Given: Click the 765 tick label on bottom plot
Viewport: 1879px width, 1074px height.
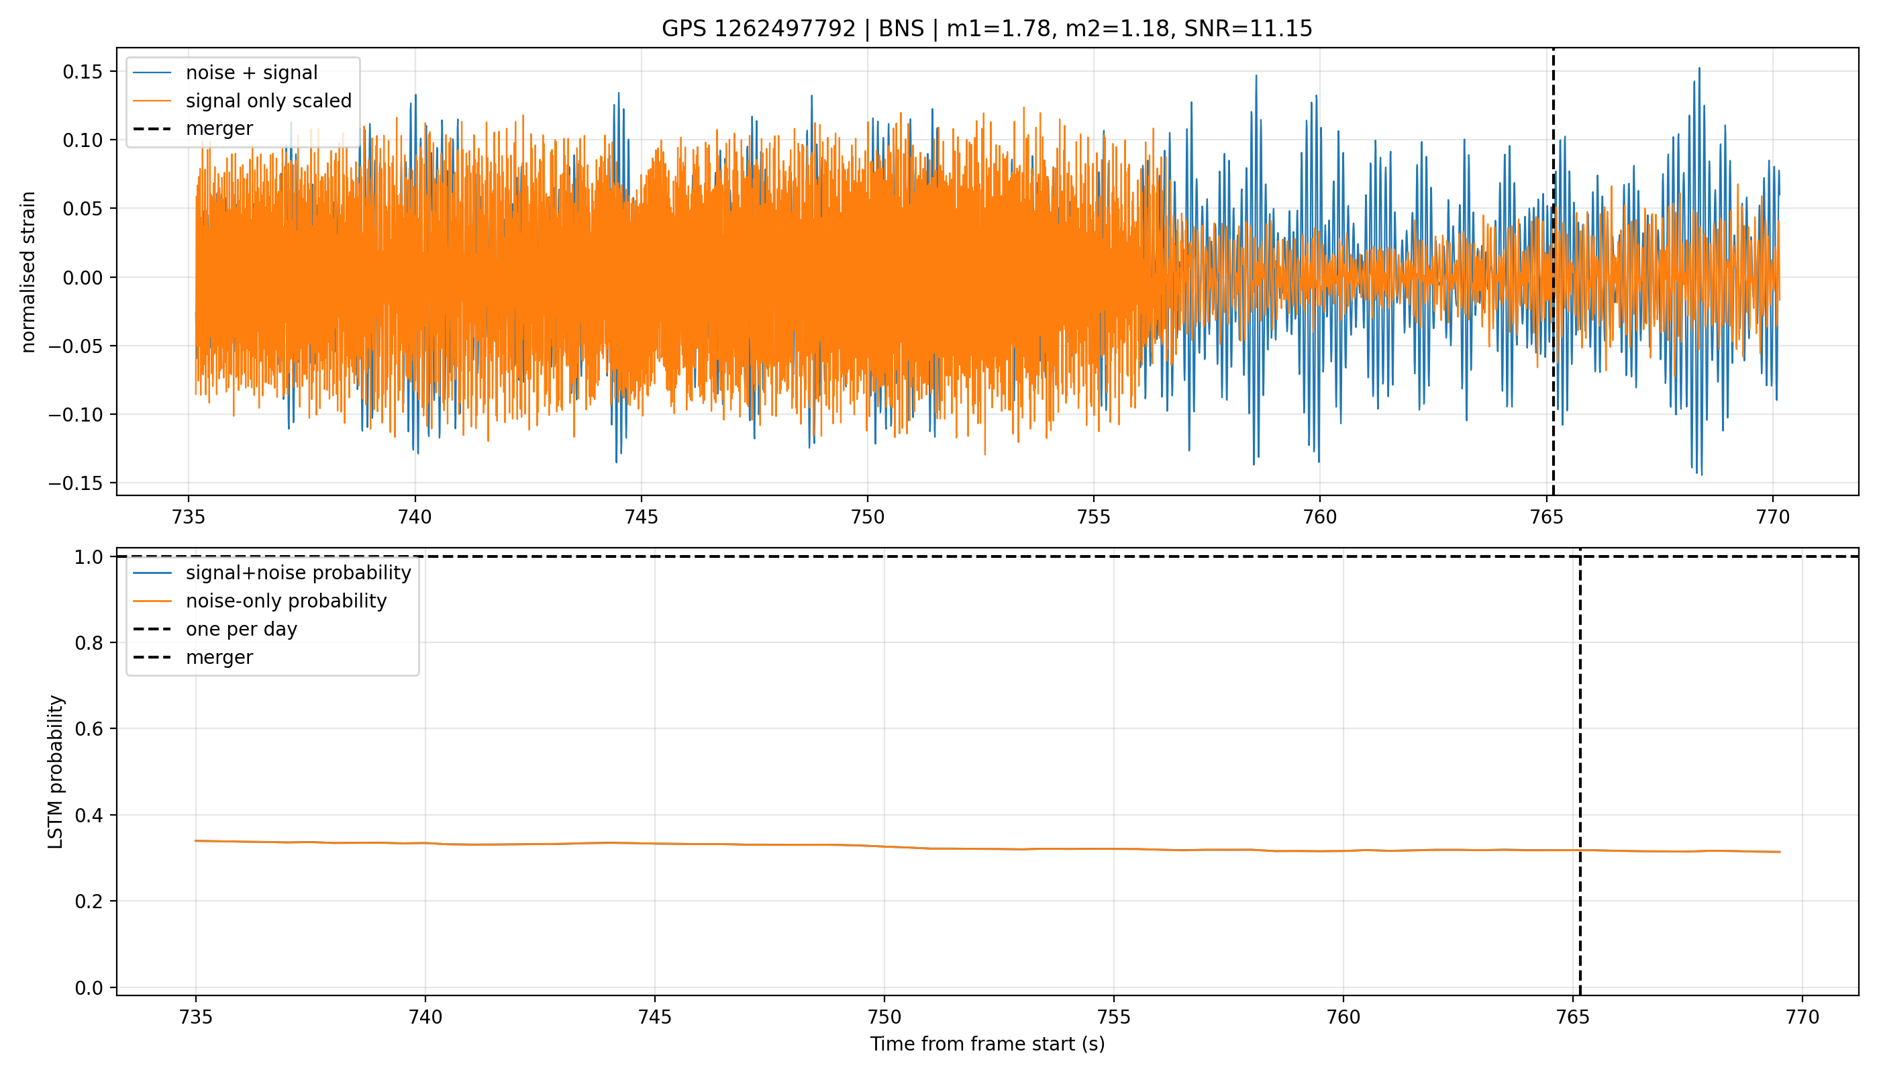Looking at the screenshot, I should (1572, 1017).
